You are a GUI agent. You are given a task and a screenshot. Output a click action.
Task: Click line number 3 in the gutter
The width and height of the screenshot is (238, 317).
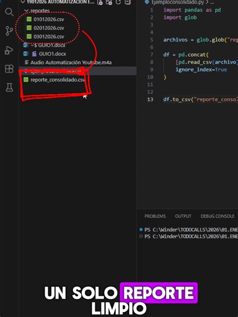[x=151, y=25]
